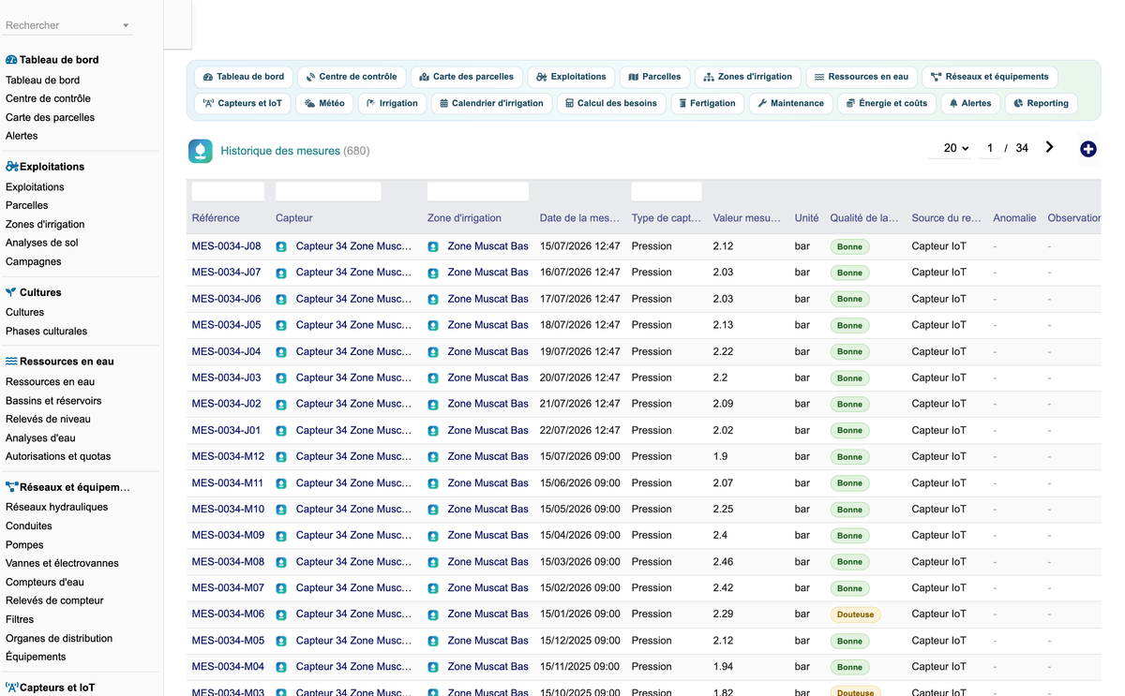The width and height of the screenshot is (1125, 696).
Task: Click Capteur 34 link in MES-0034-J03 row
Action: [x=353, y=378]
